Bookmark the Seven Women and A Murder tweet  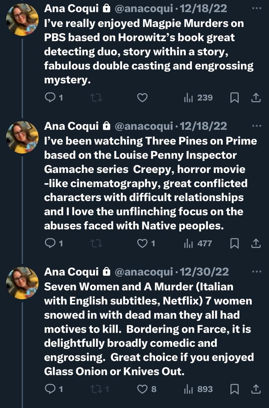click(x=234, y=389)
